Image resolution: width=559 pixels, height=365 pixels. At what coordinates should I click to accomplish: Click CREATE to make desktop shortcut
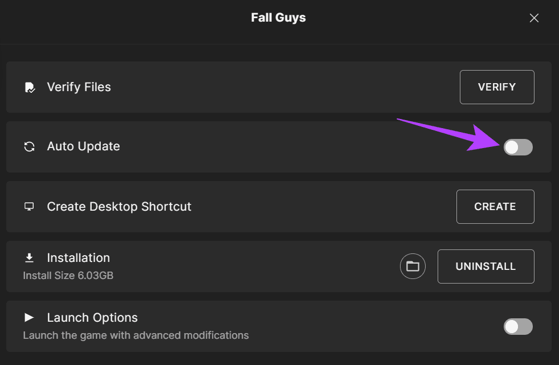pos(495,207)
